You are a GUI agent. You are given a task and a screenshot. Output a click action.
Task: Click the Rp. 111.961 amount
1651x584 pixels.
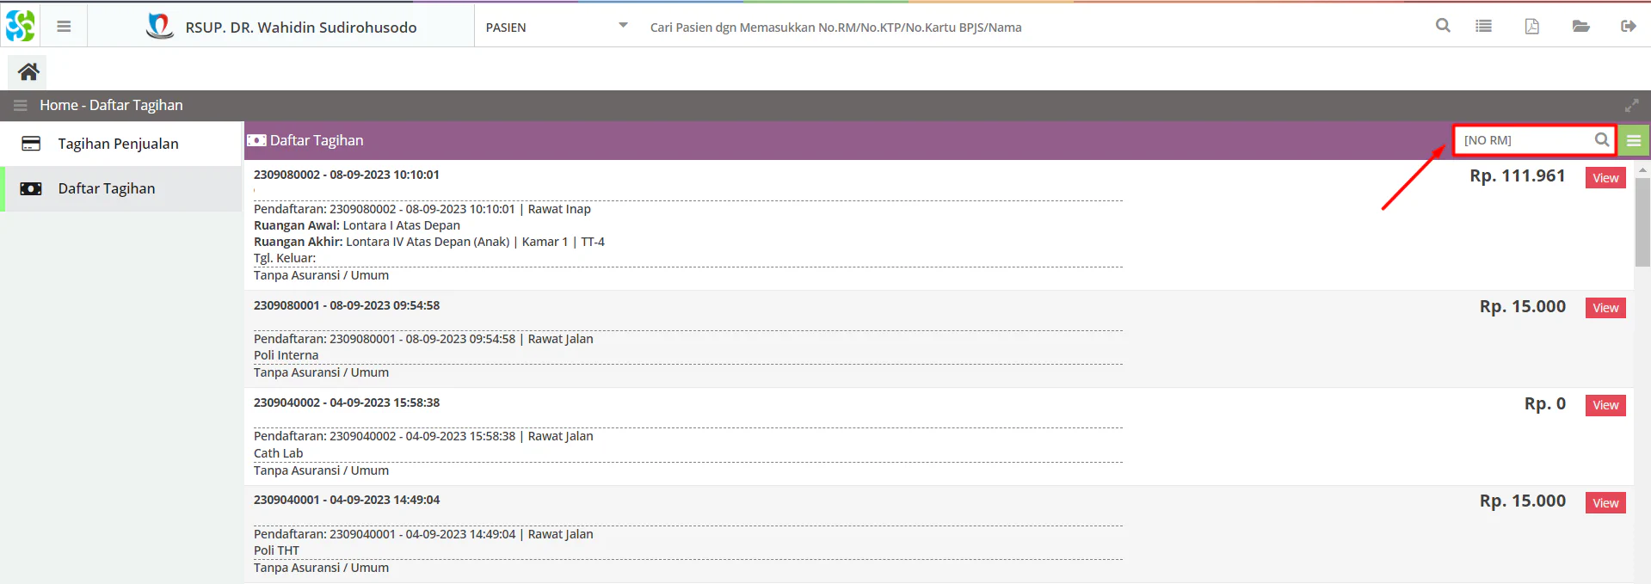(1518, 175)
